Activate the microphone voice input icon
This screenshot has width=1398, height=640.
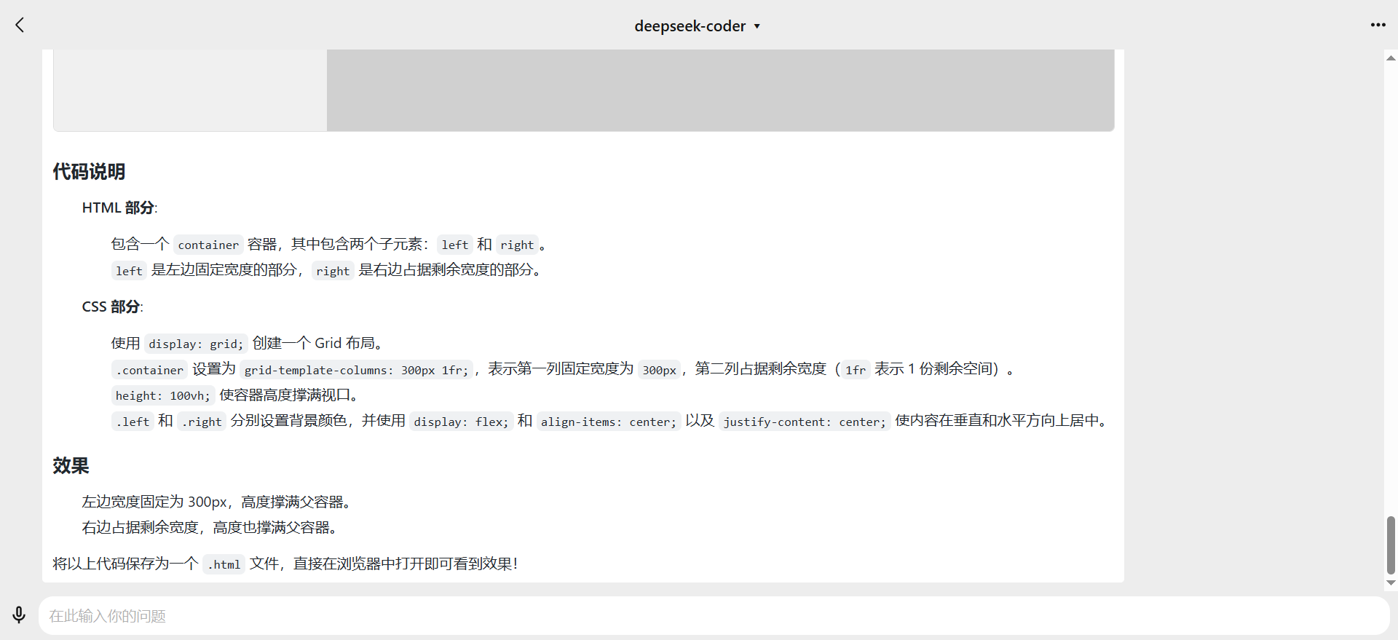pos(19,615)
